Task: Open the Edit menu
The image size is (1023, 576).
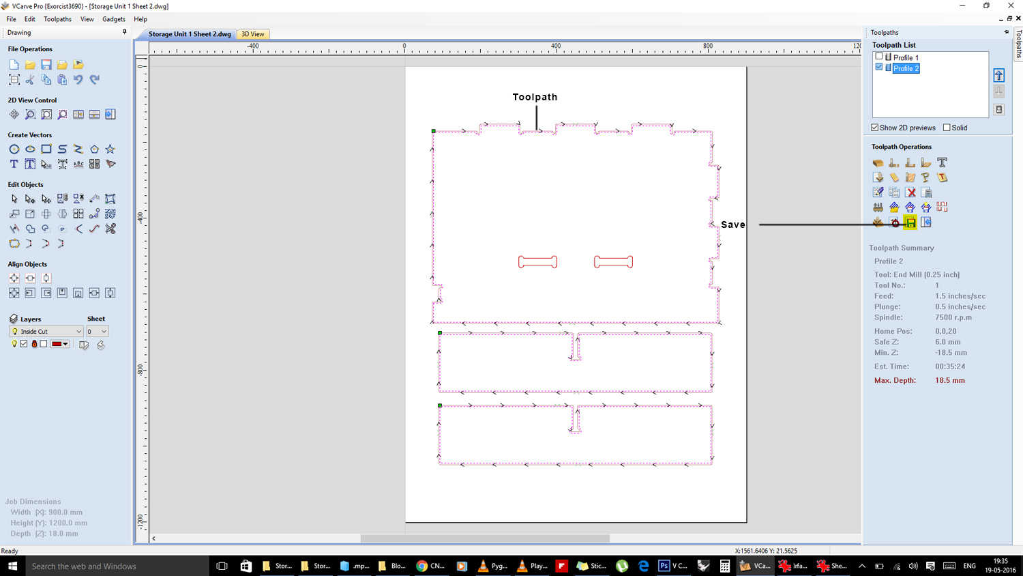Action: click(x=30, y=19)
